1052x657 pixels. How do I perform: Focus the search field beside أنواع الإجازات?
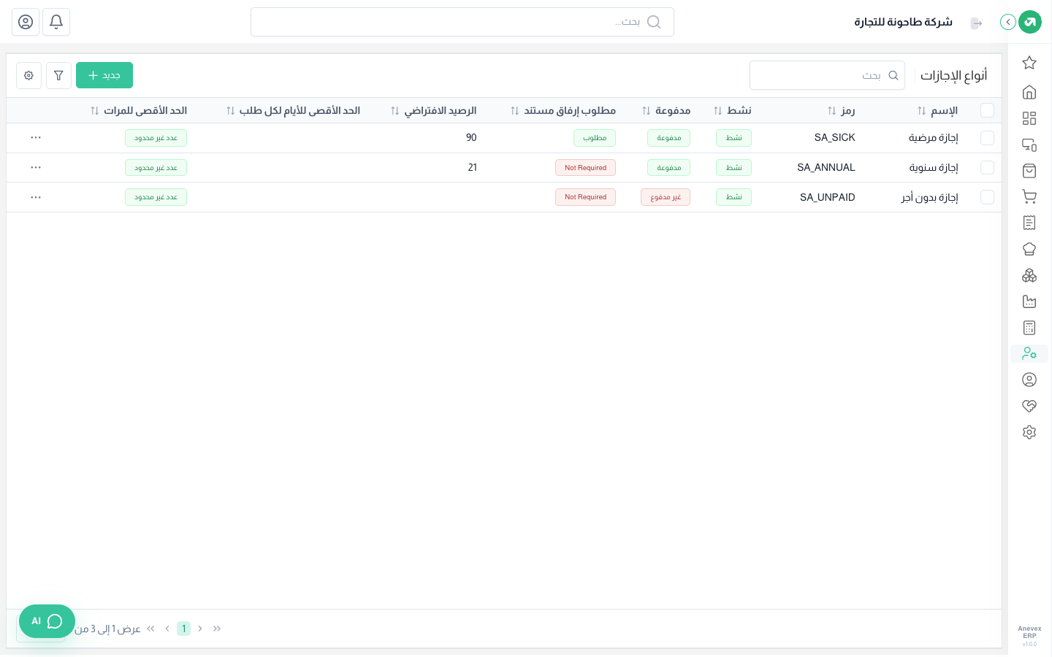827,75
